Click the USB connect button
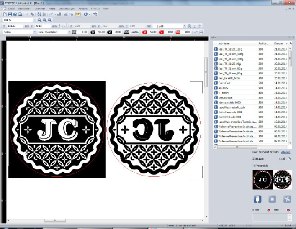The height and width of the screenshot is (229, 296). [x=258, y=199]
